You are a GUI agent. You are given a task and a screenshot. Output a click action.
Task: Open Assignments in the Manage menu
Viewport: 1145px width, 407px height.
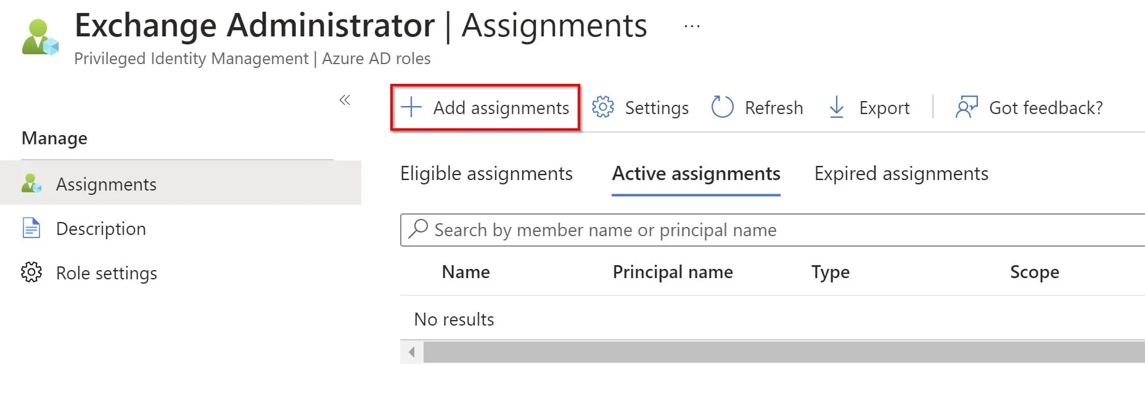click(x=181, y=183)
